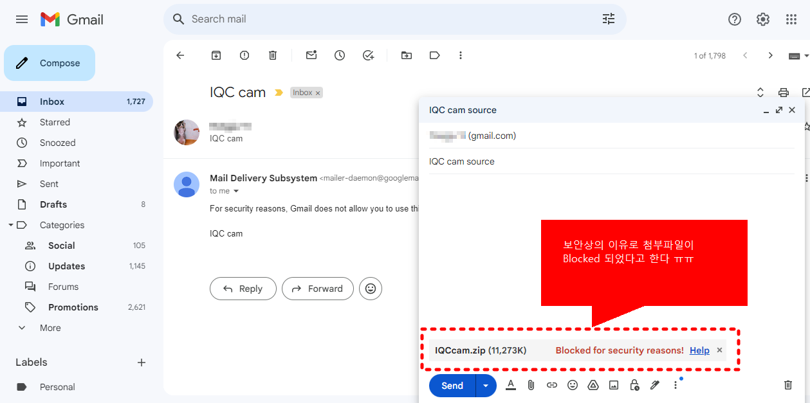
Task: Open more actions three-dot menu in toolbar
Action: tap(461, 55)
